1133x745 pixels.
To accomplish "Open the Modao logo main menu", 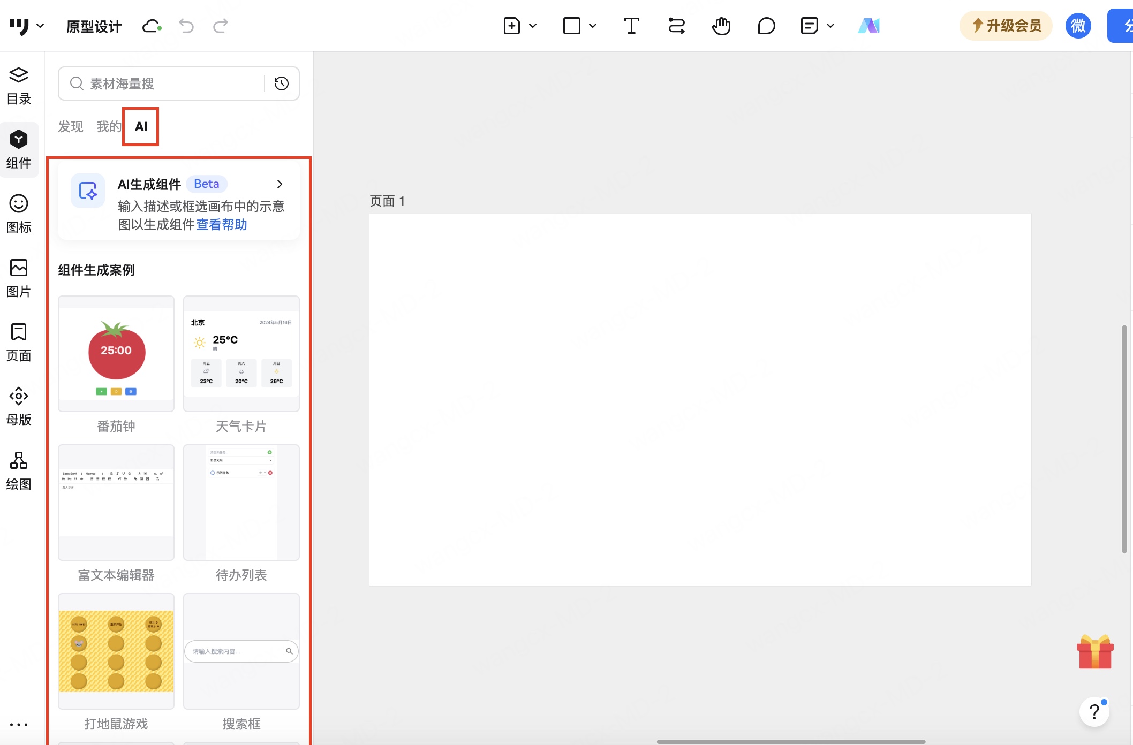I will click(20, 26).
